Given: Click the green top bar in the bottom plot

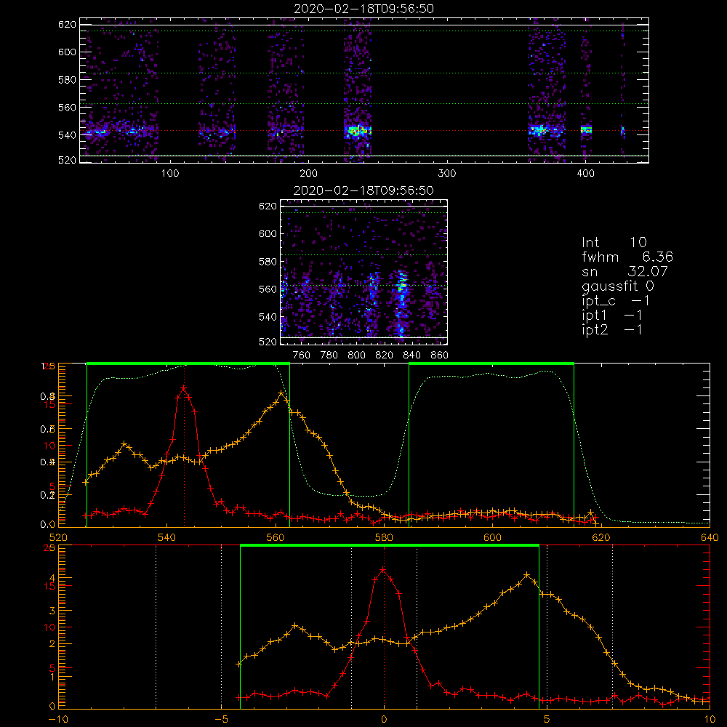Looking at the screenshot, I should point(390,546).
